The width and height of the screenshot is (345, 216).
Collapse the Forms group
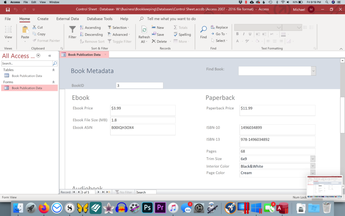tap(53, 82)
